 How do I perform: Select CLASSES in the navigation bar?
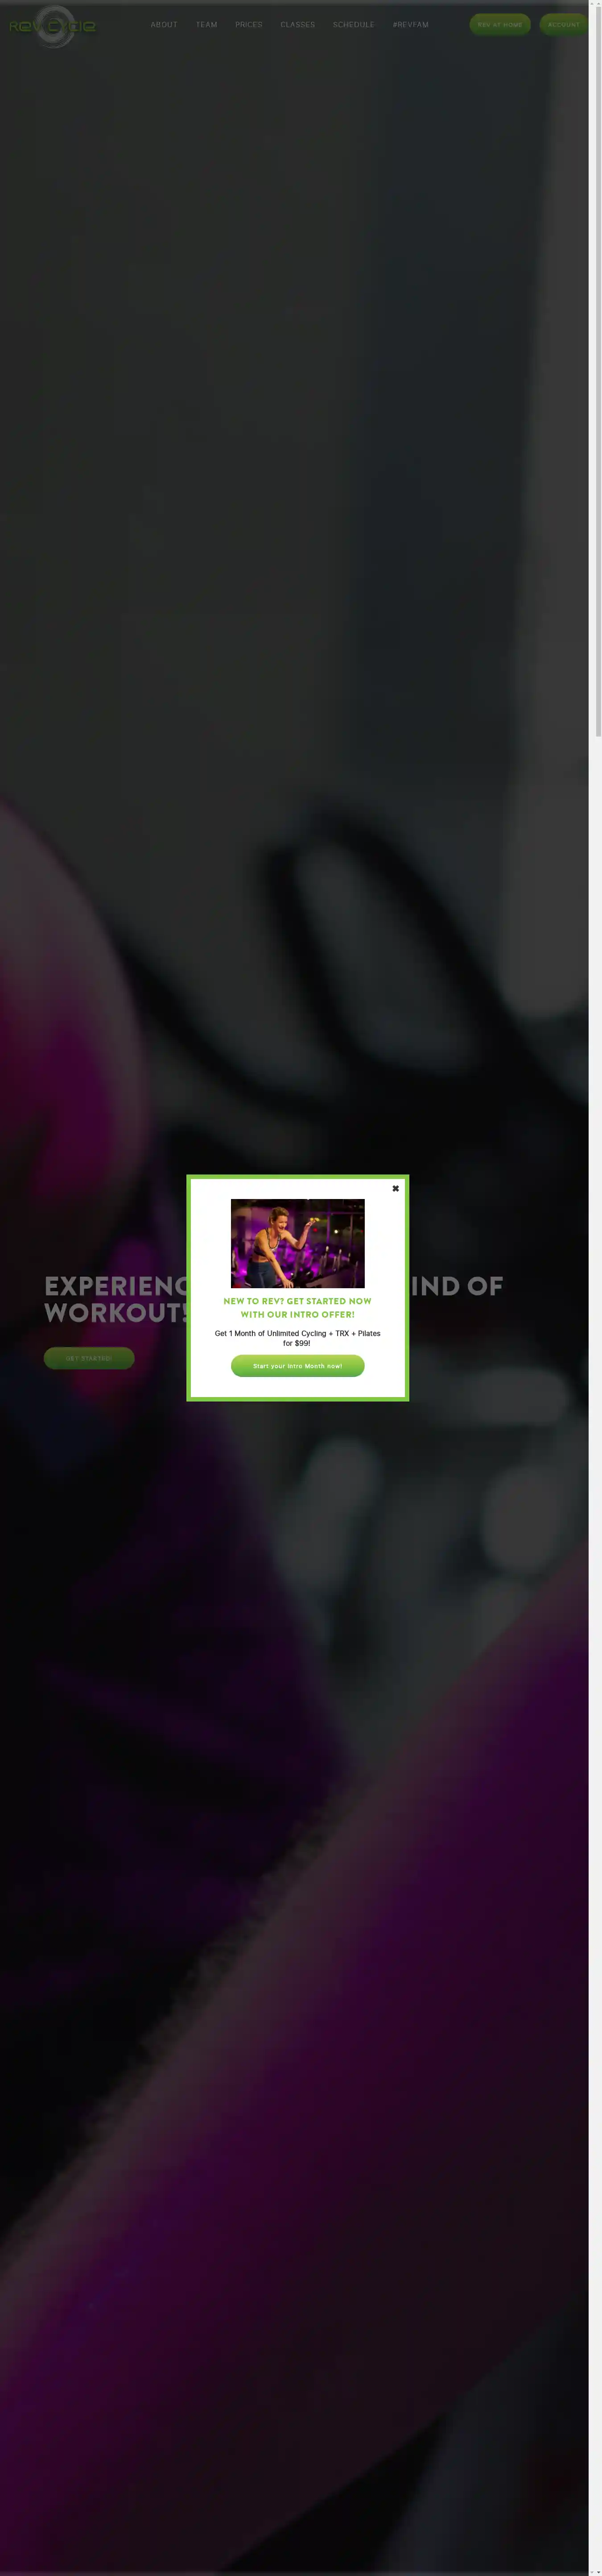(298, 25)
